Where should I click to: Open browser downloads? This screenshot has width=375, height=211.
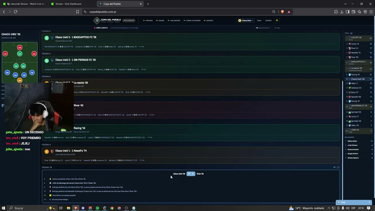click(342, 12)
